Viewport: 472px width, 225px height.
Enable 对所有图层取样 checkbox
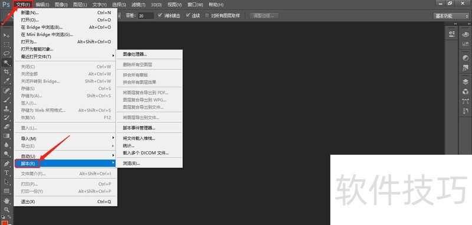pos(207,16)
